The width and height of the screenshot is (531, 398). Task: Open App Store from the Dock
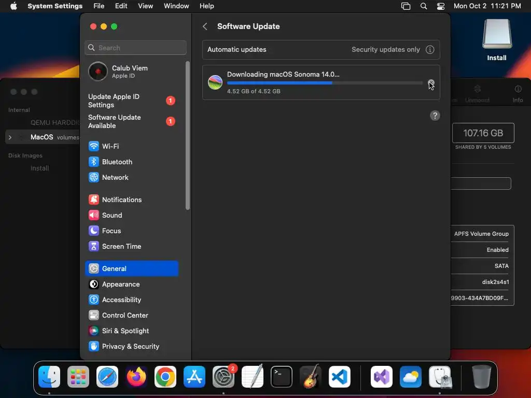click(194, 377)
